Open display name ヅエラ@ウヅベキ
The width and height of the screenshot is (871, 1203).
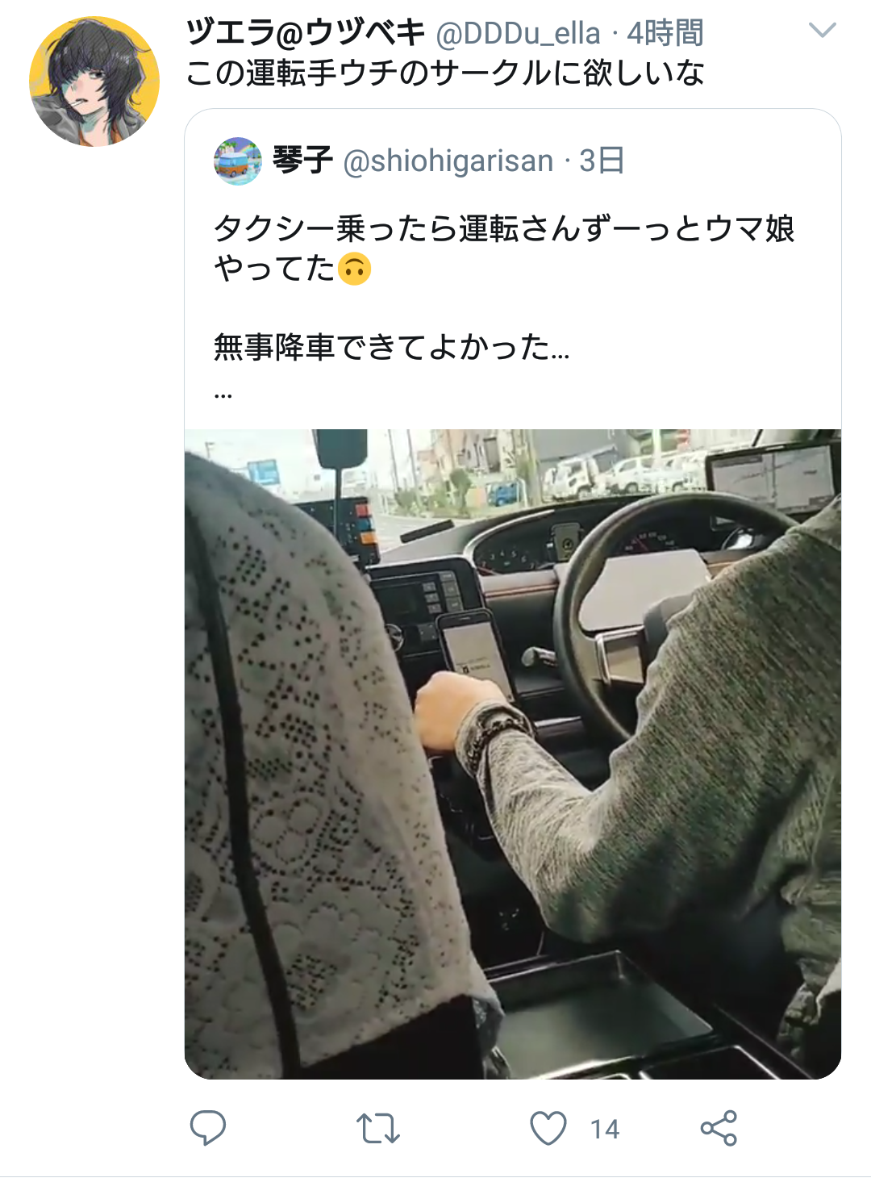pos(306,33)
